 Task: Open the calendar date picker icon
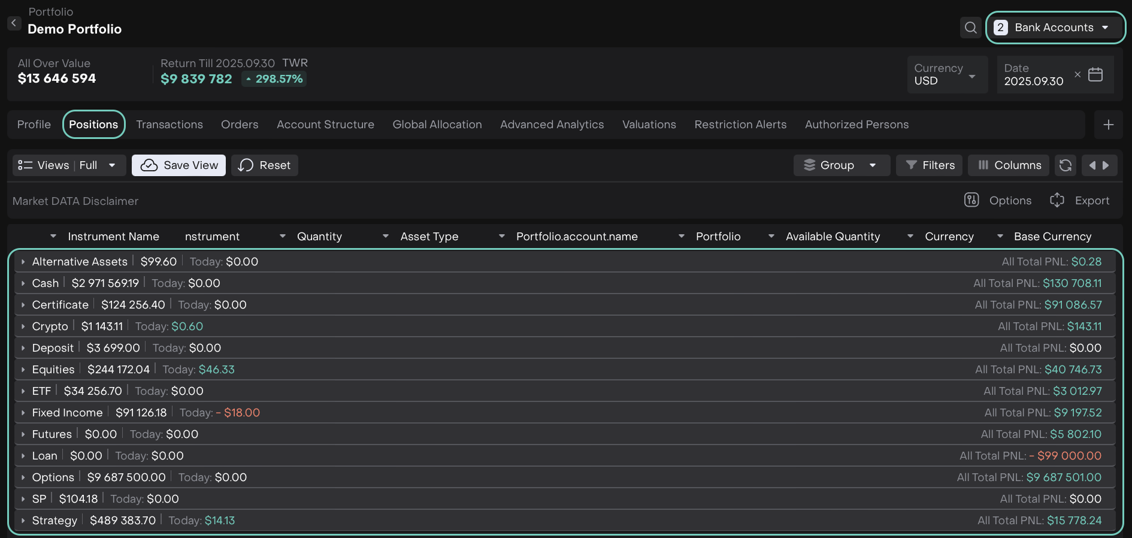pyautogui.click(x=1095, y=75)
